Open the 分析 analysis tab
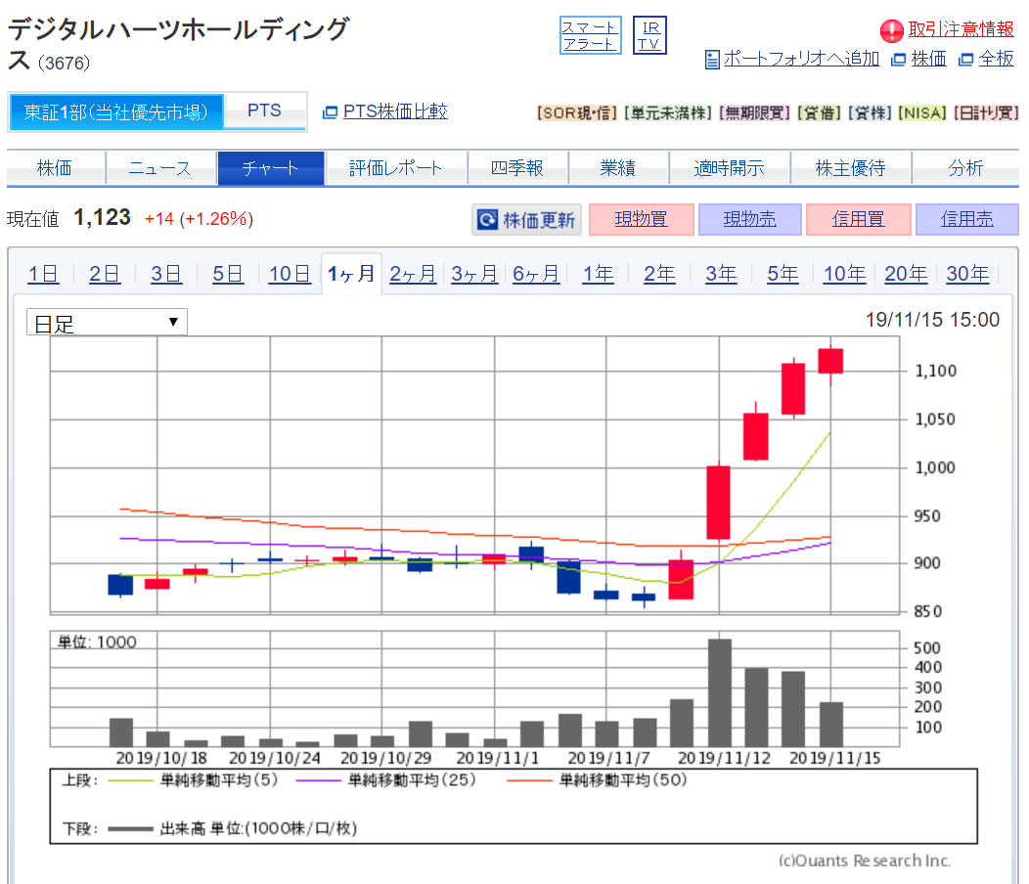Image resolution: width=1029 pixels, height=884 pixels. [x=965, y=168]
